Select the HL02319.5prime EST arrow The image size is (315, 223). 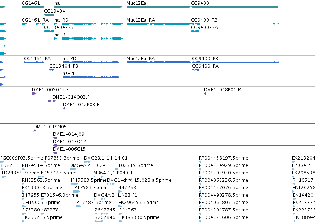point(117,169)
